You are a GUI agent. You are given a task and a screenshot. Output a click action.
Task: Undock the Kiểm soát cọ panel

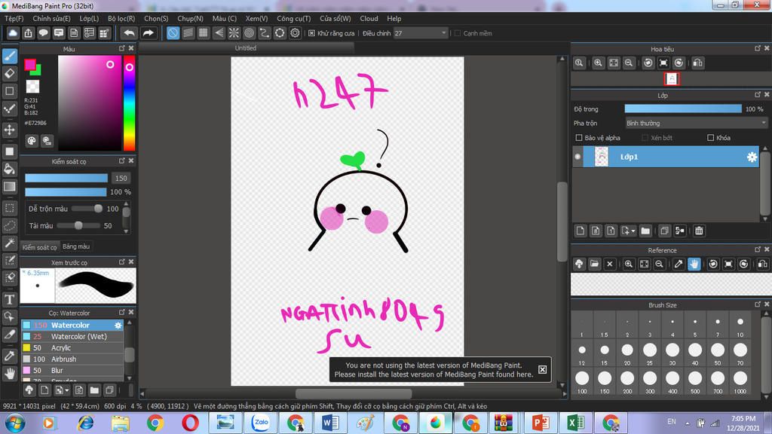tap(121, 161)
